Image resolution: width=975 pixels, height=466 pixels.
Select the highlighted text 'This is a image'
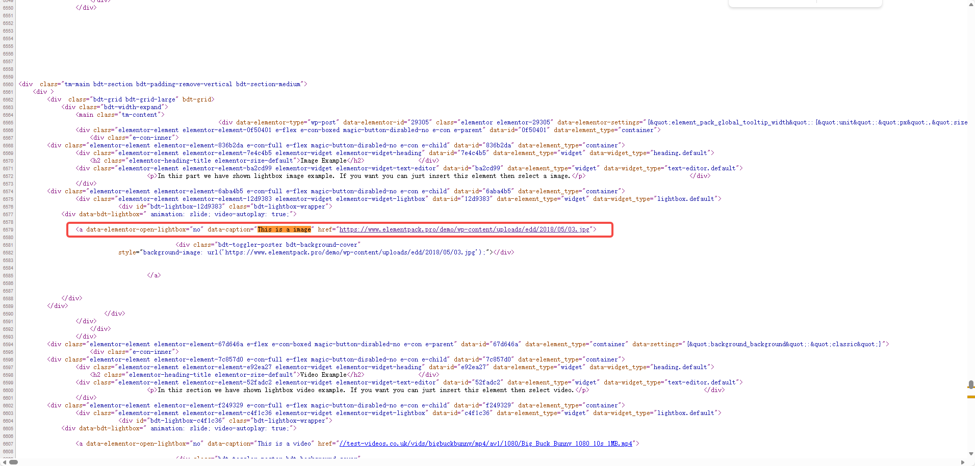pos(284,229)
